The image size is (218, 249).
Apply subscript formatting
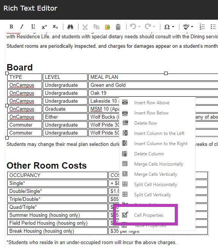pyautogui.click(x=55, y=27)
